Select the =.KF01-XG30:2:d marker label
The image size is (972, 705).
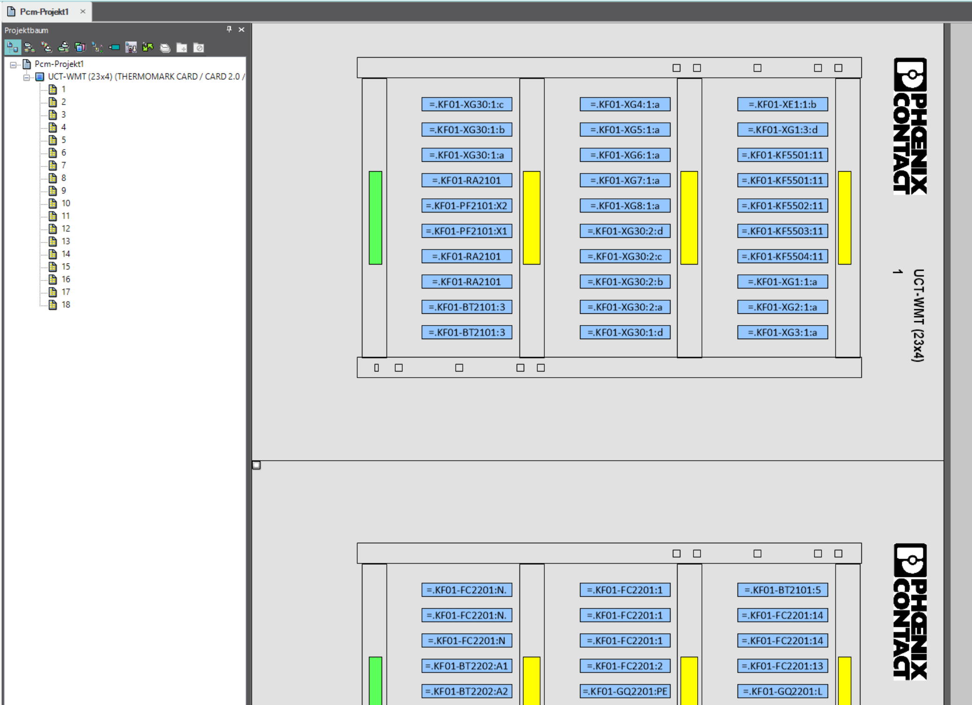625,231
